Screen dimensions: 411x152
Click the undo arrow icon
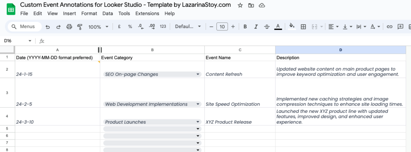tap(47, 27)
